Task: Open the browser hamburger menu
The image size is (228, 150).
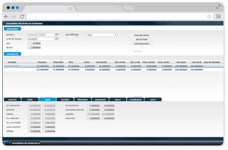Action: (x=218, y=16)
